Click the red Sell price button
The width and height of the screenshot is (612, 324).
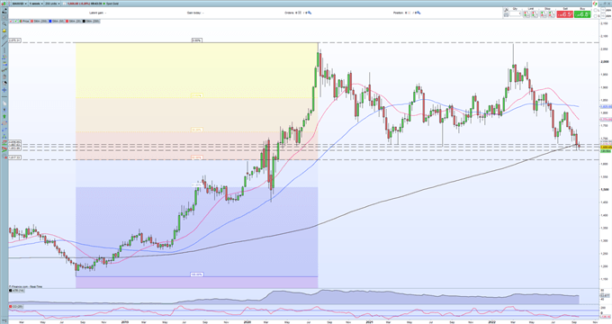tap(565, 14)
